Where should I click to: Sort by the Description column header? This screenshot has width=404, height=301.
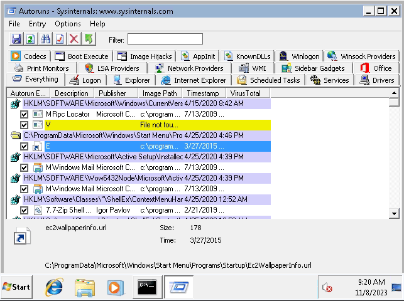(x=72, y=93)
